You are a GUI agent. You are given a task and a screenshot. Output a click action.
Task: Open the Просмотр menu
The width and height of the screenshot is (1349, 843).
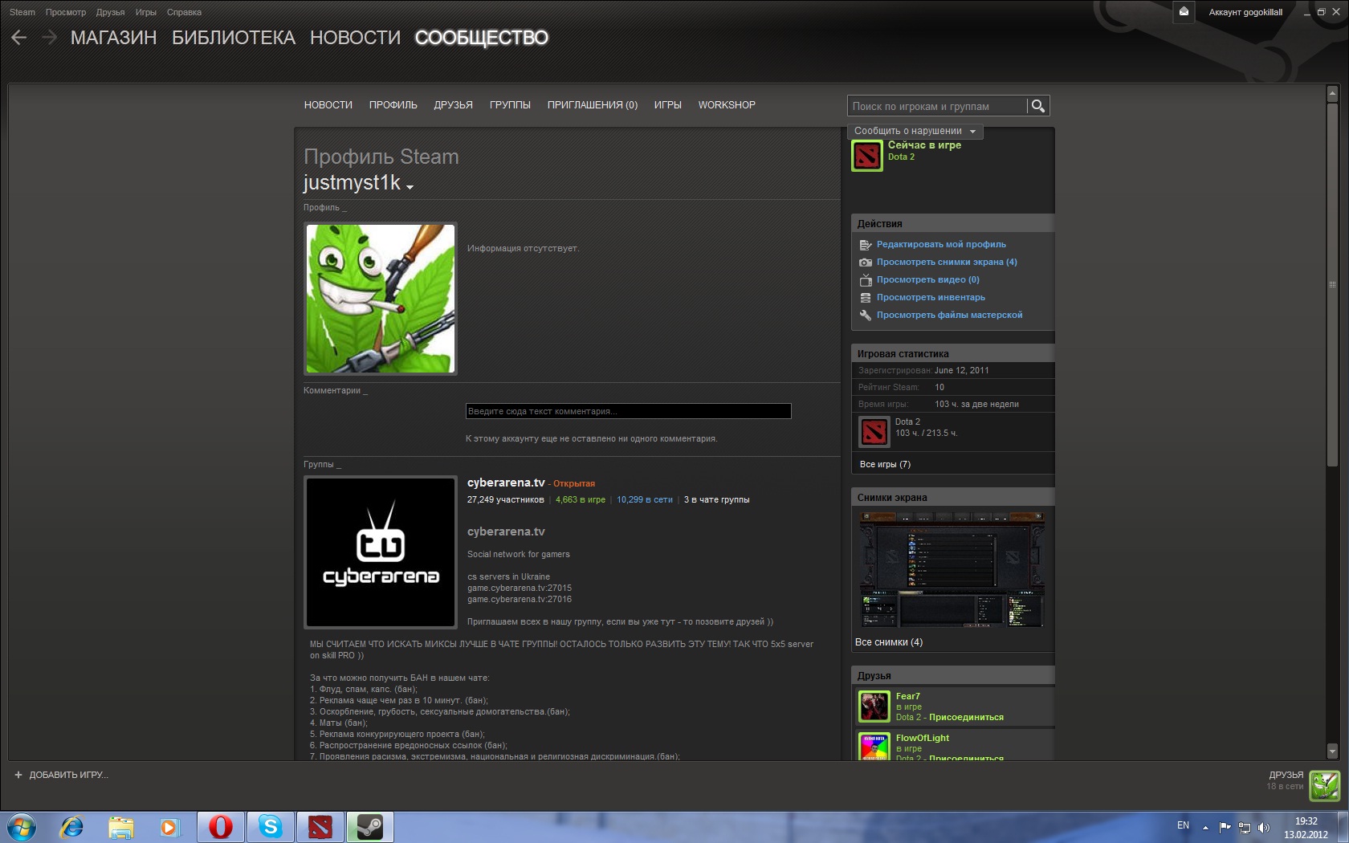click(x=66, y=12)
